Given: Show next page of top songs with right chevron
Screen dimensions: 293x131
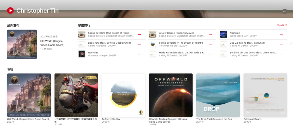Looking at the screenshot, I should [291, 43].
